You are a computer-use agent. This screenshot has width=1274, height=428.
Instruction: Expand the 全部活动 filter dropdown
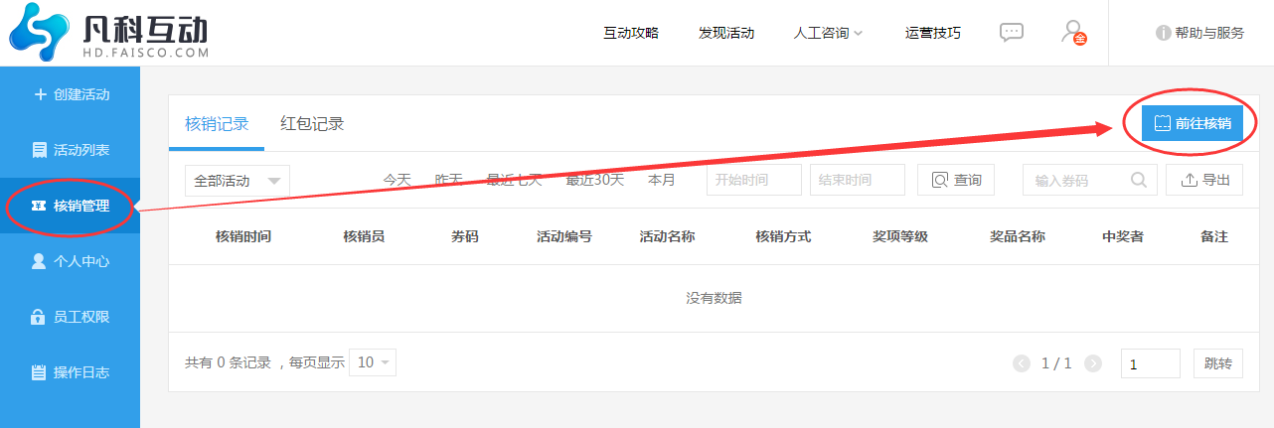pyautogui.click(x=237, y=181)
